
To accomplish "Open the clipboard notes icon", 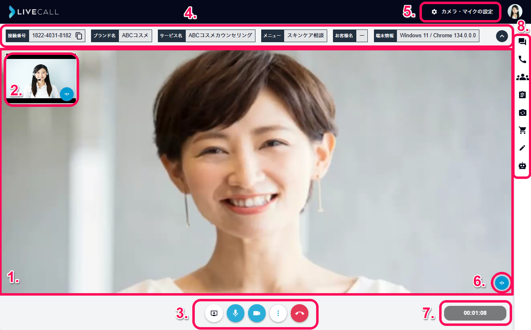I will 522,95.
